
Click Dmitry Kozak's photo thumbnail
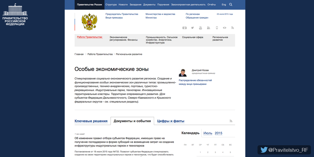183,72
